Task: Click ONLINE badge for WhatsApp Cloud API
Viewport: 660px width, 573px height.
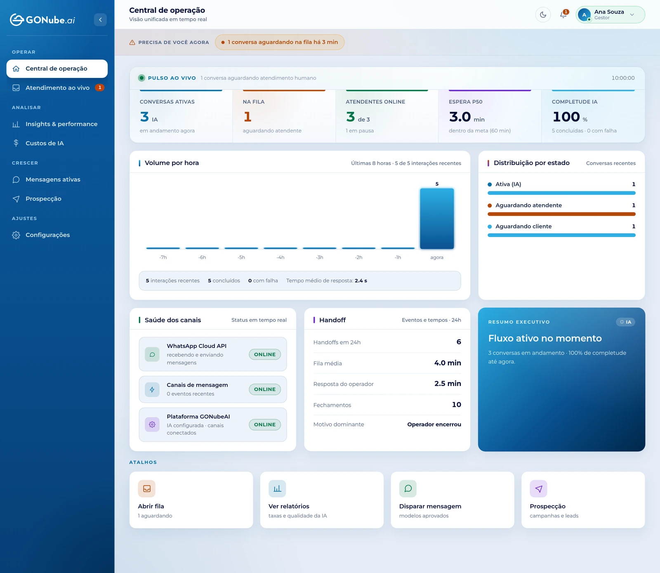Action: (265, 354)
